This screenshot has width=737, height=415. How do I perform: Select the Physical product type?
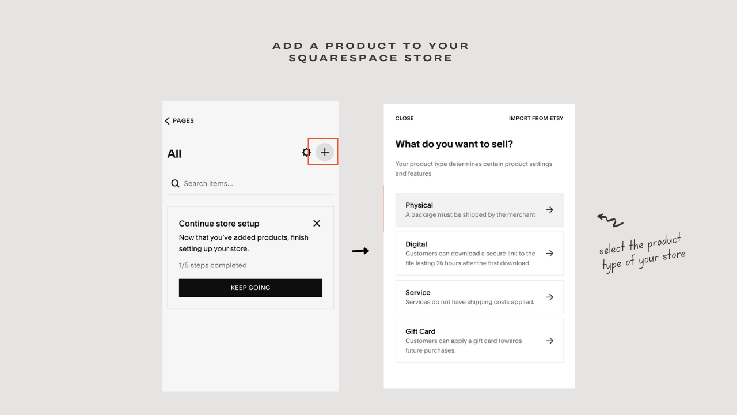479,210
